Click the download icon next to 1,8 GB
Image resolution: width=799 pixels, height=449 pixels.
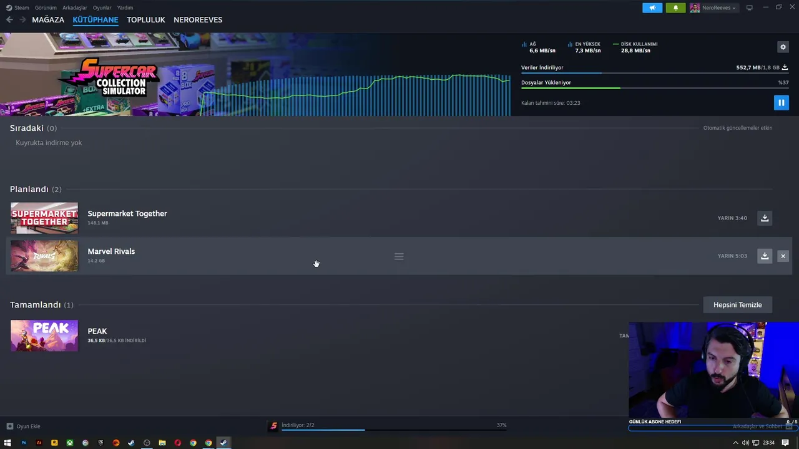pos(785,67)
